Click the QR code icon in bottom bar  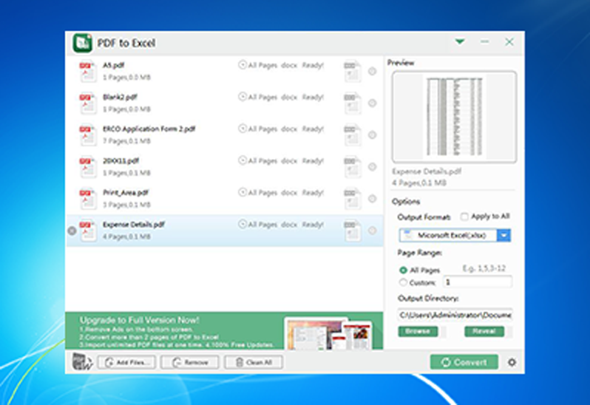(82, 361)
